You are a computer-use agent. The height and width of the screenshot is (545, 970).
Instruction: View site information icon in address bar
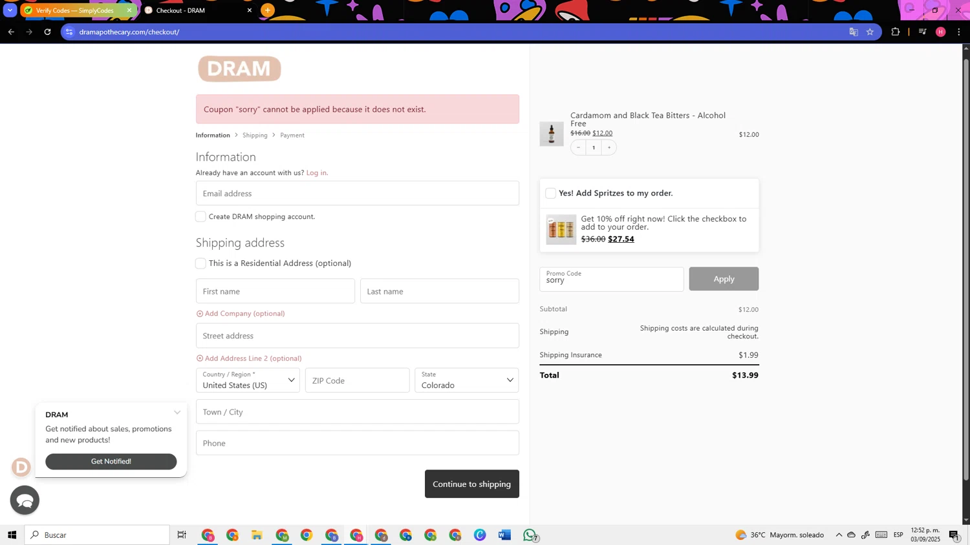[70, 32]
